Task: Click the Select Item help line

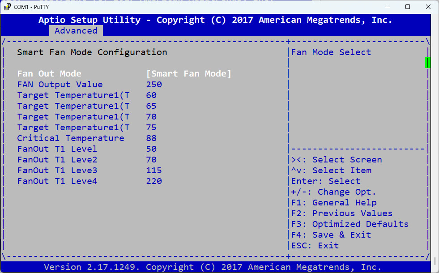Action: point(331,170)
